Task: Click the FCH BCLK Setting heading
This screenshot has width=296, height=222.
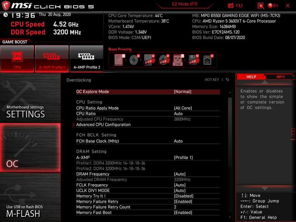Action: point(96,135)
